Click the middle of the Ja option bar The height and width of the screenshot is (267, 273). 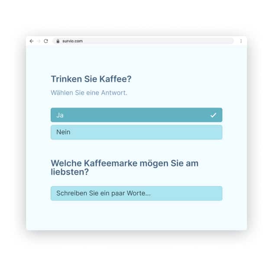136,115
